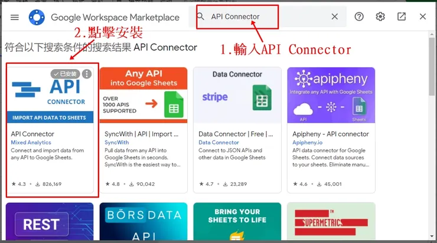Click the installed badge on API Connector card
437x243 pixels.
[x=65, y=74]
